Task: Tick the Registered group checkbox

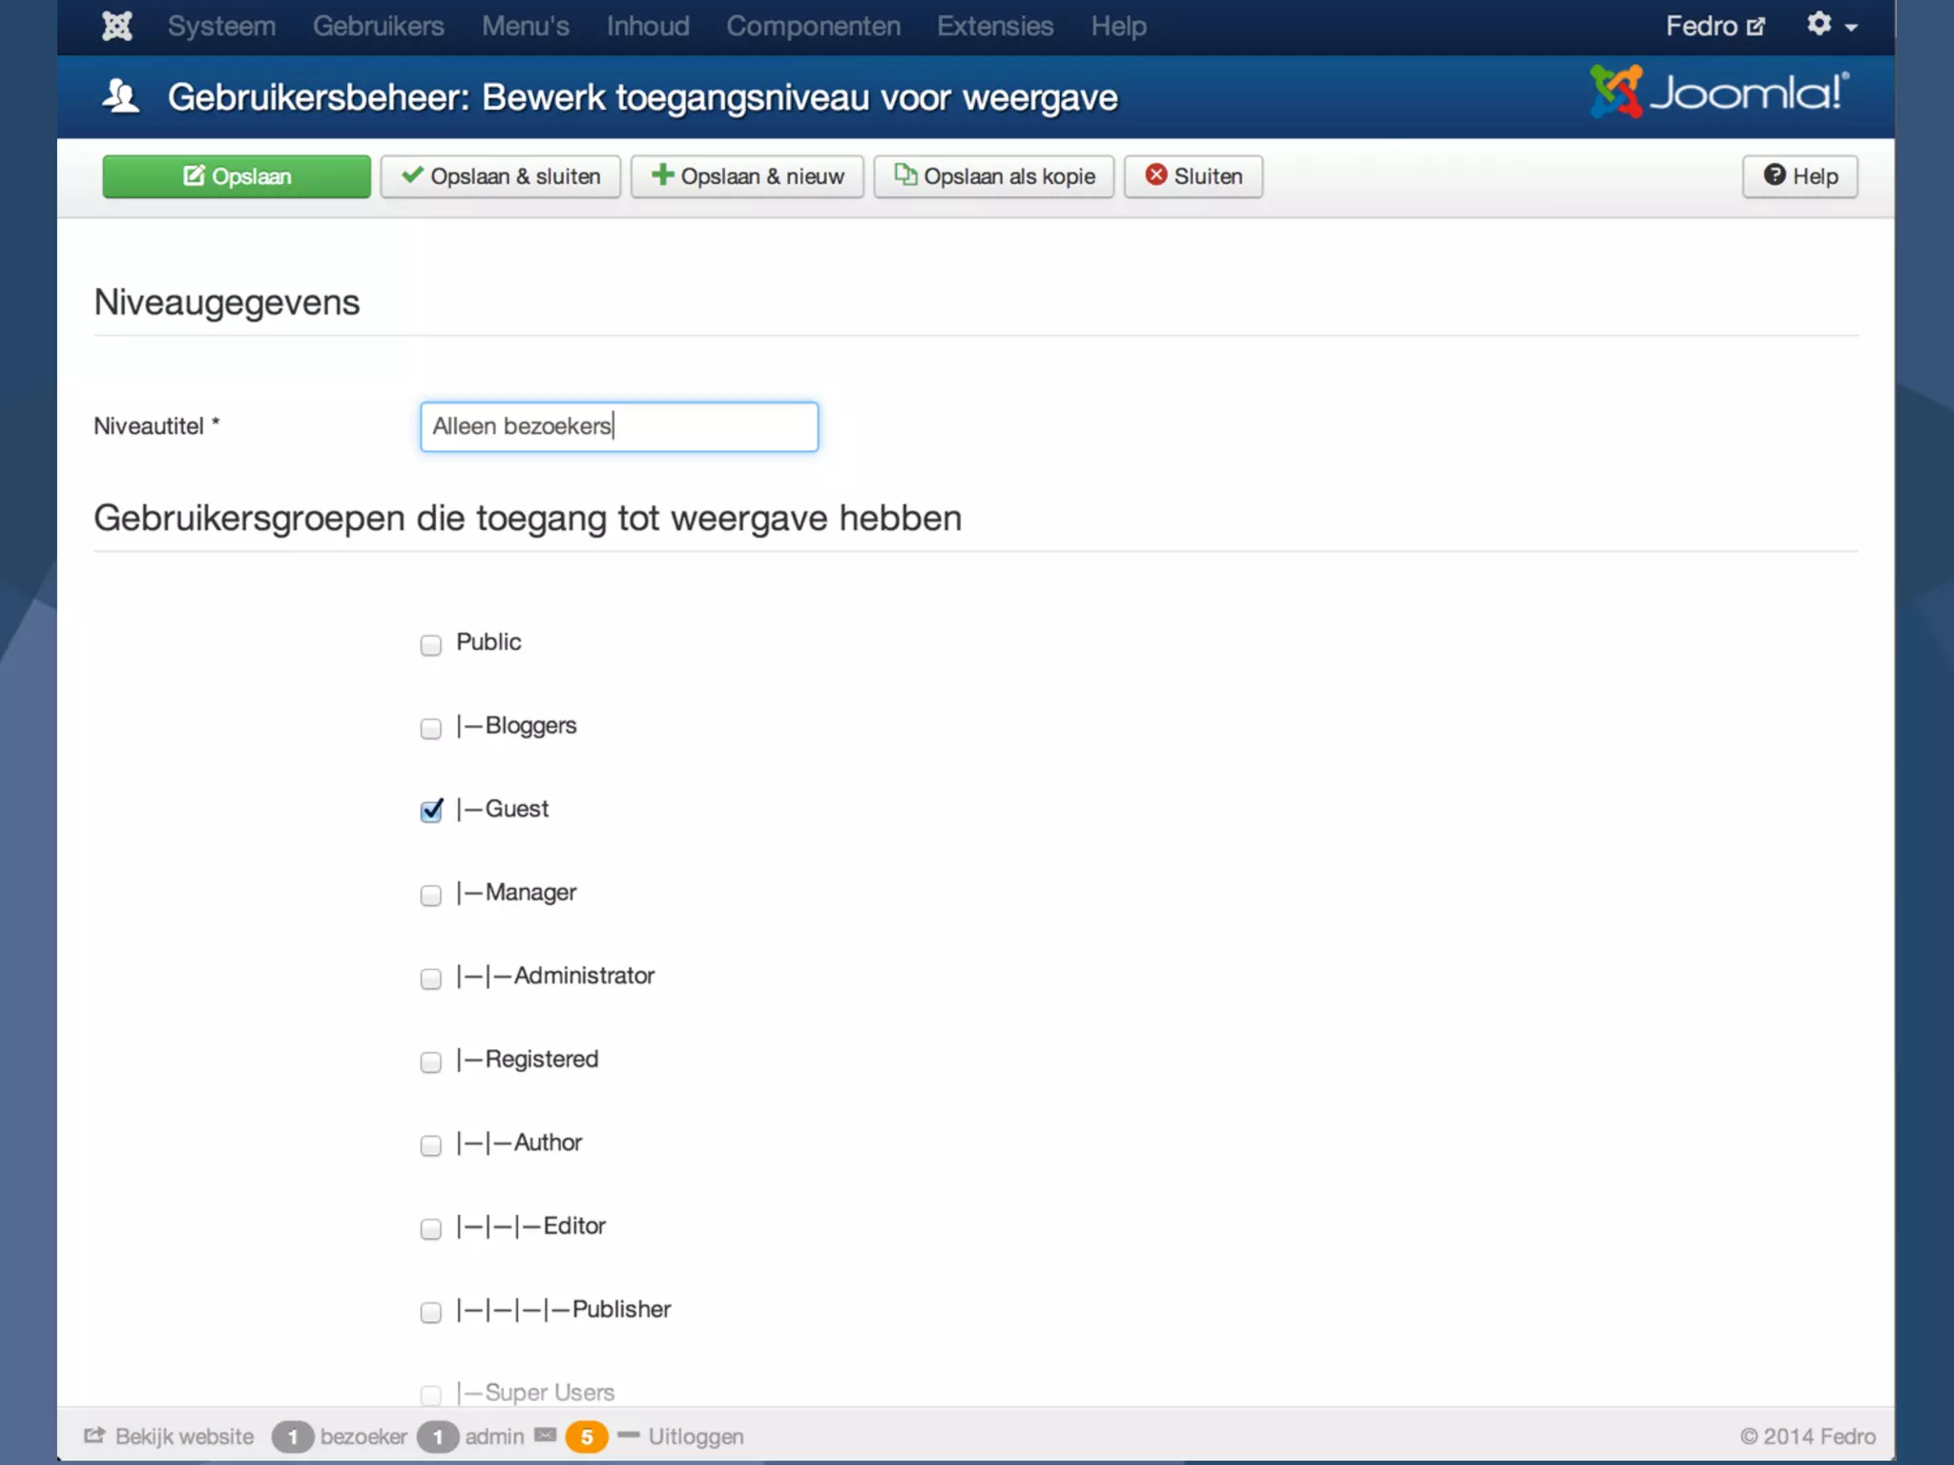Action: point(430,1062)
